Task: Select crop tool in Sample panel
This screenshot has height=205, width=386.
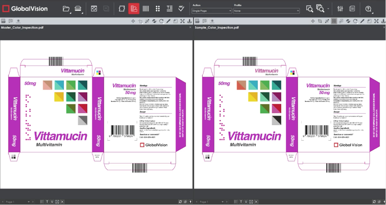Action: click(320, 21)
